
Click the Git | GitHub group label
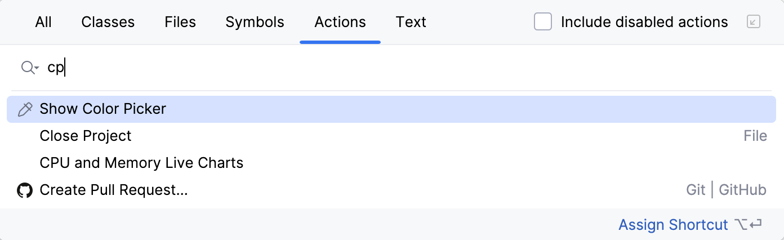pyautogui.click(x=726, y=190)
